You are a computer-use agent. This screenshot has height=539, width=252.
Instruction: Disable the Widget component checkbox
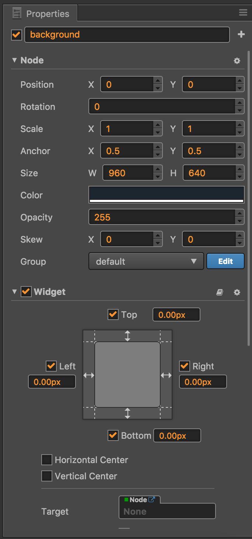coord(26,292)
